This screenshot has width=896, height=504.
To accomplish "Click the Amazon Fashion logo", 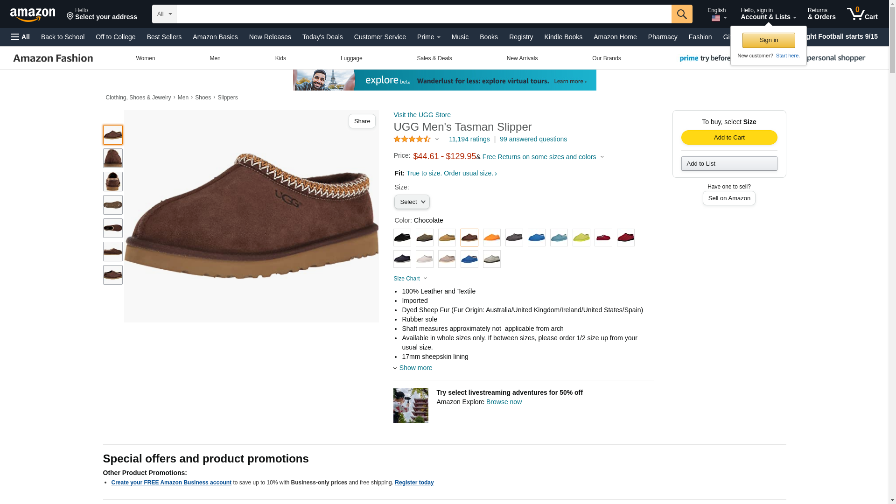I will click(53, 58).
